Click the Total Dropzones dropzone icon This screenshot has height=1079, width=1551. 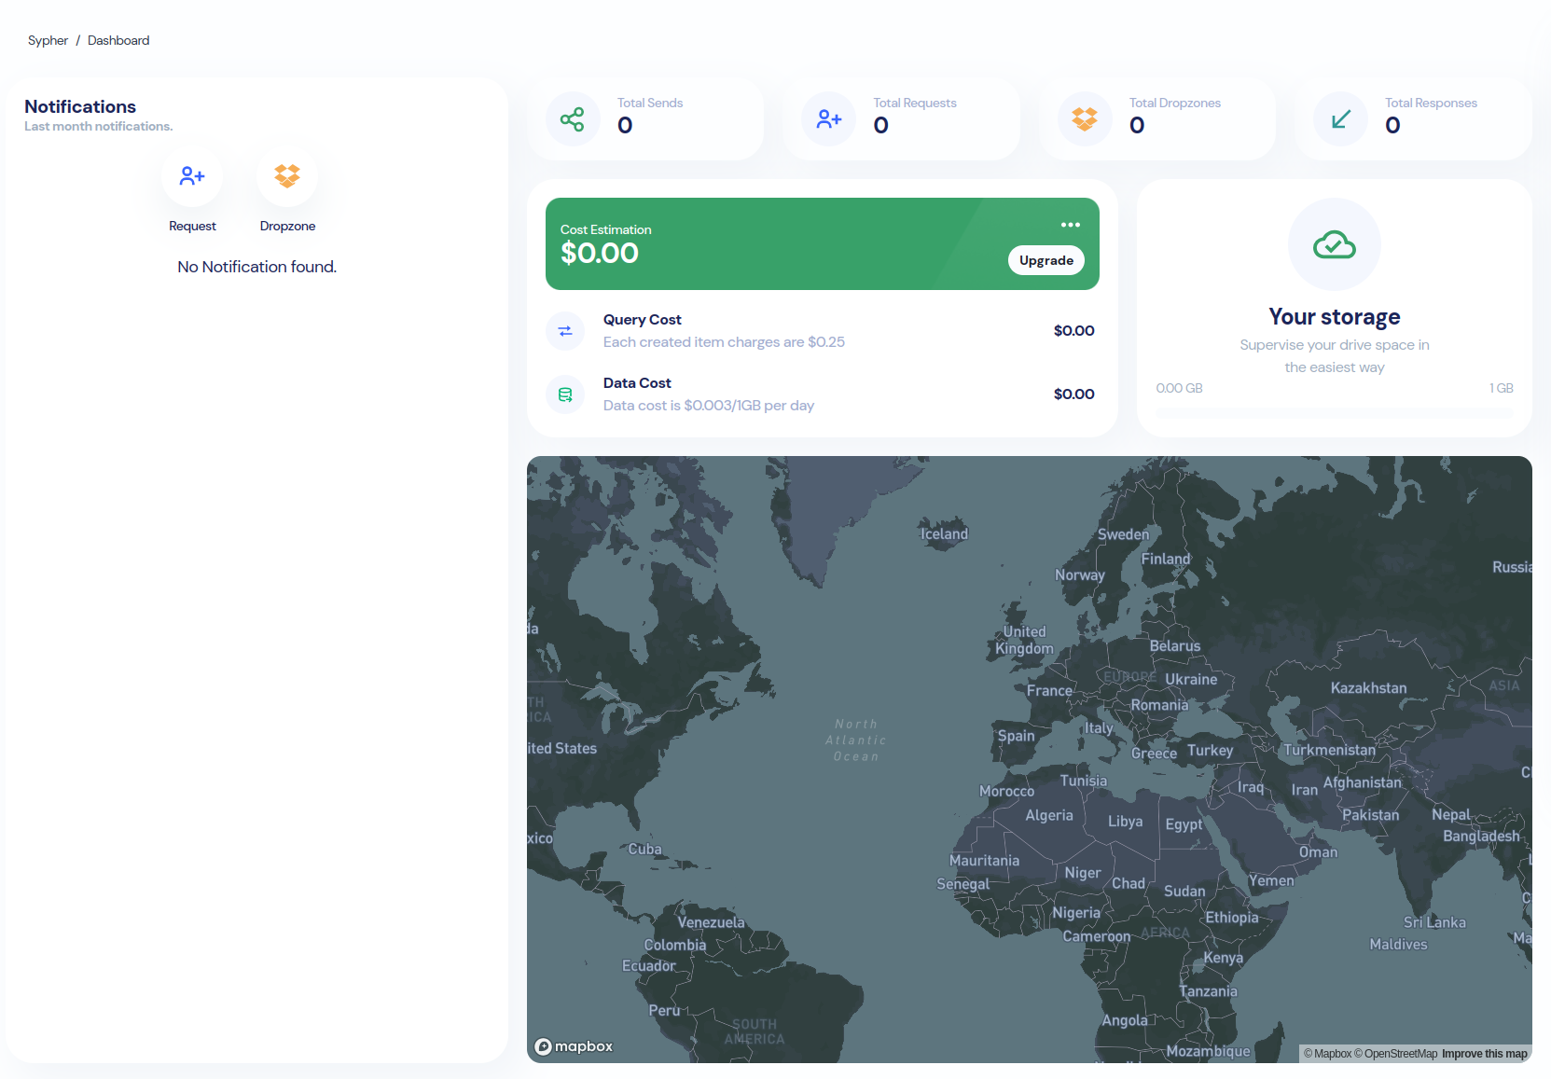(1084, 118)
